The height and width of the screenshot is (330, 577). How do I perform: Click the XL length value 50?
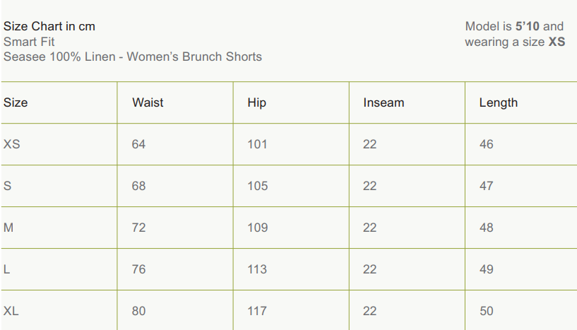tap(486, 311)
